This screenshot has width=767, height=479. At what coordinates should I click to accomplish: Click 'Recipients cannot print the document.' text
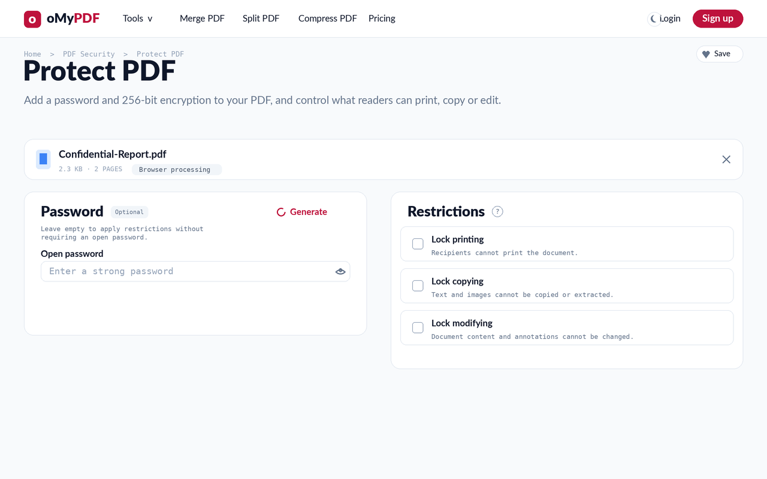pos(505,253)
